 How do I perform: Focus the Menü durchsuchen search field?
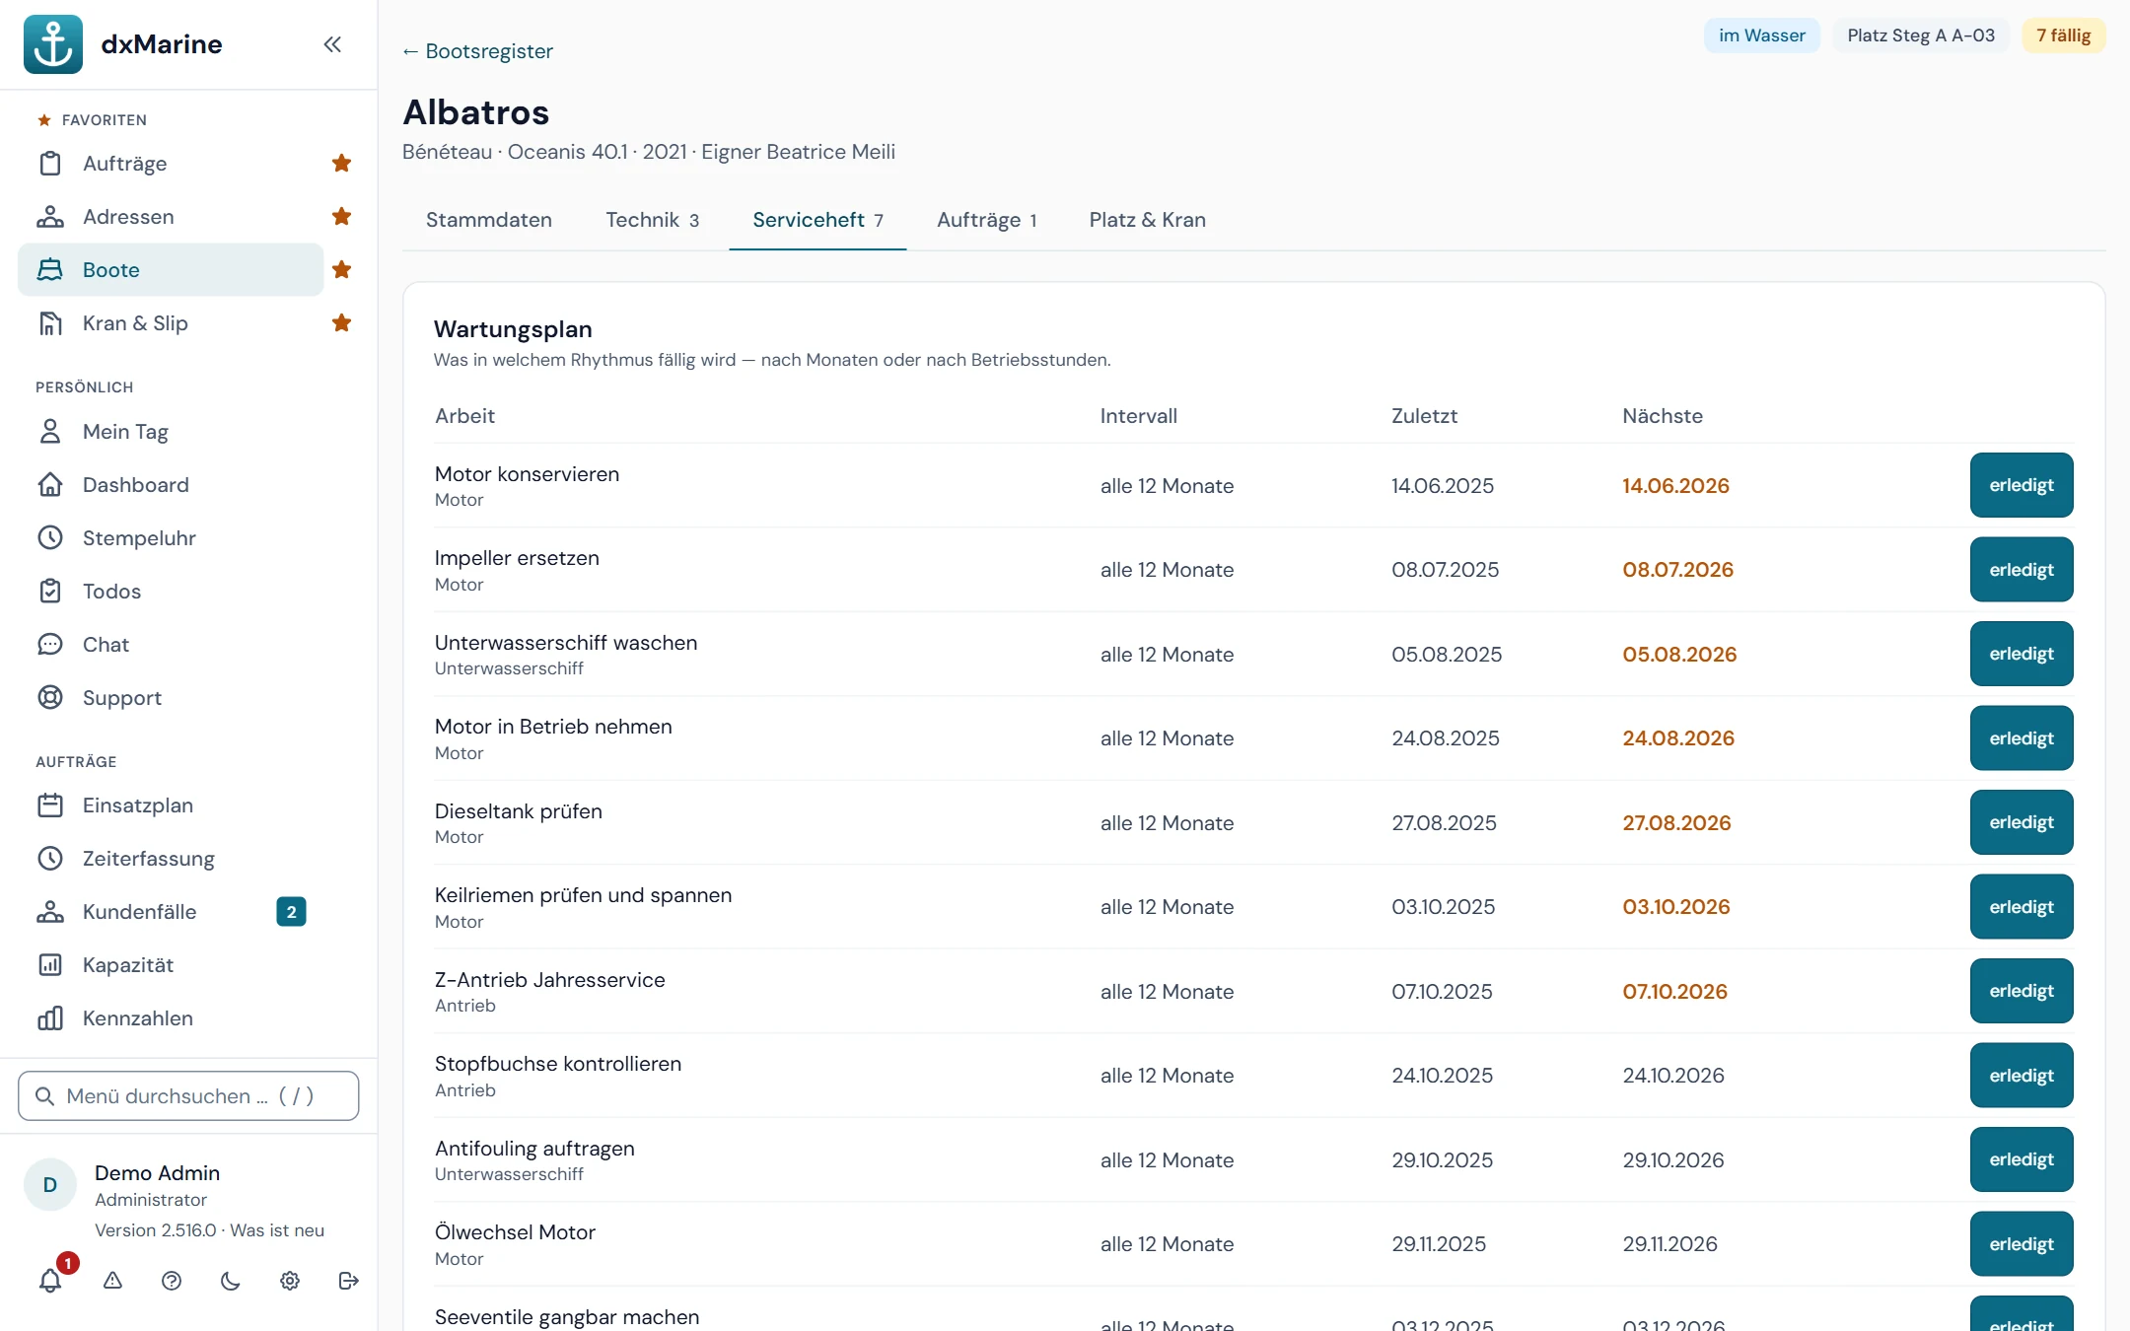(188, 1096)
